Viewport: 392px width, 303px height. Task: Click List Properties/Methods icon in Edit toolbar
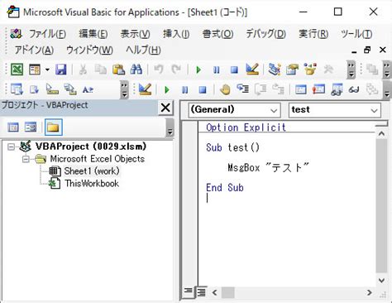pyautogui.click(x=17, y=89)
